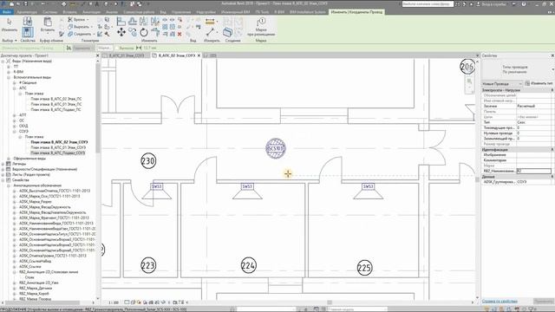
Task: Activate the Align tool in Modify panel
Action: (121, 21)
